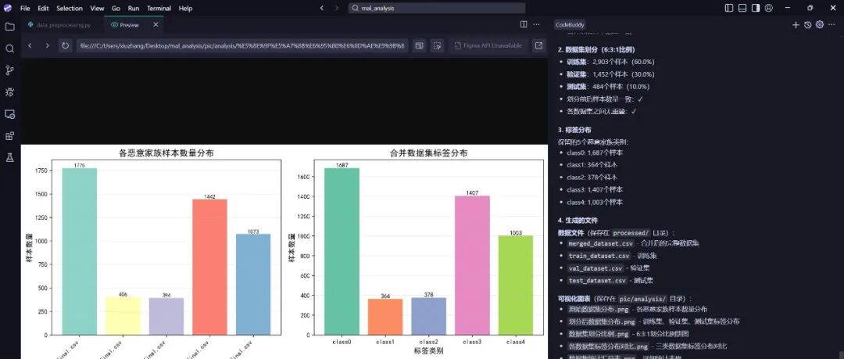Click the 合并数据集标签分布 chart title

coord(428,153)
